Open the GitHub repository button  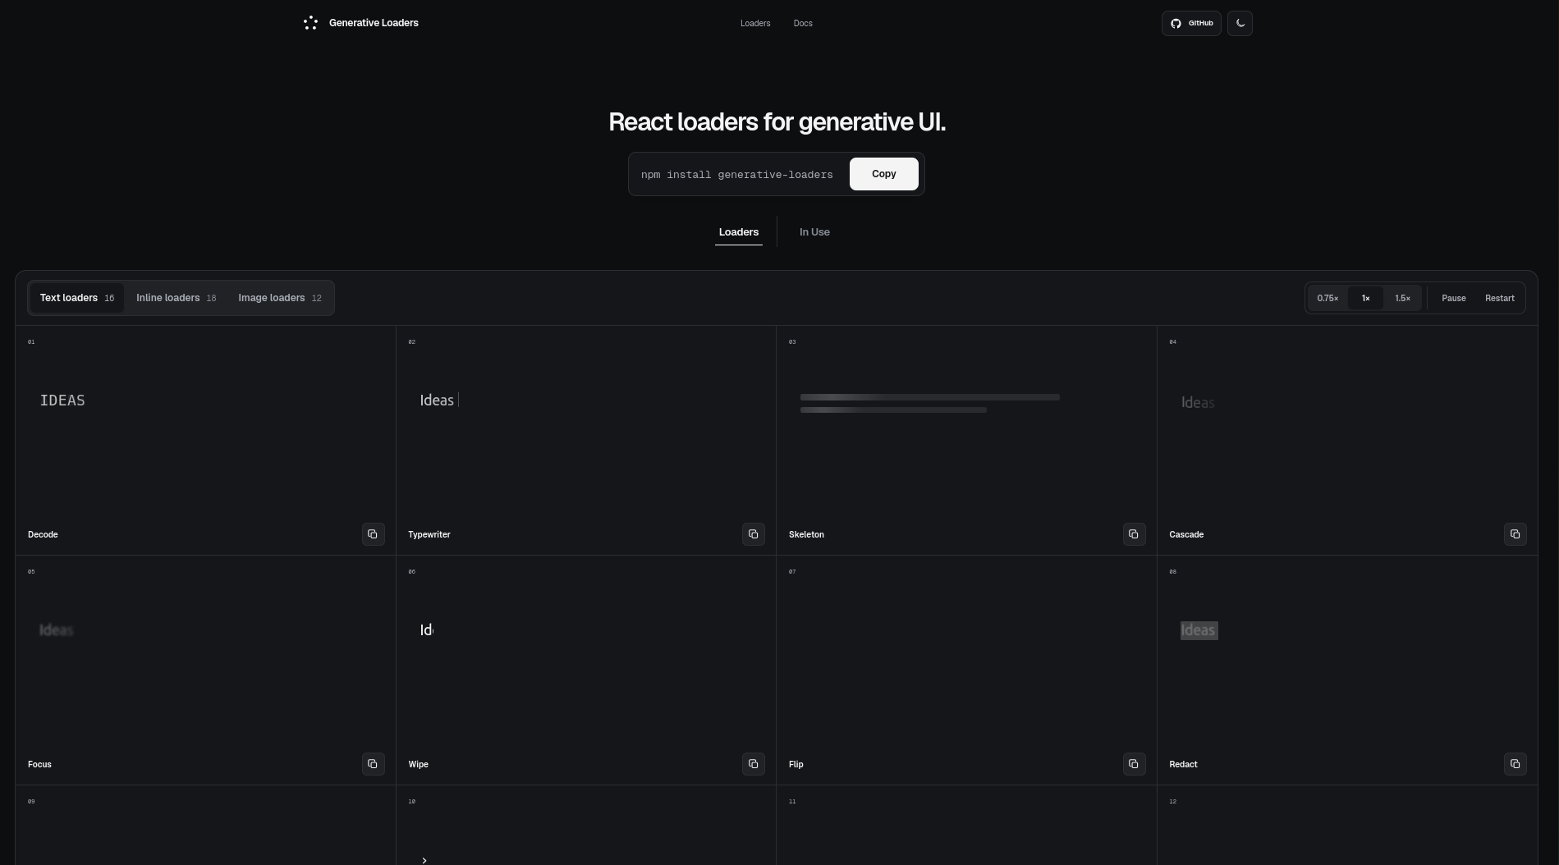coord(1191,23)
